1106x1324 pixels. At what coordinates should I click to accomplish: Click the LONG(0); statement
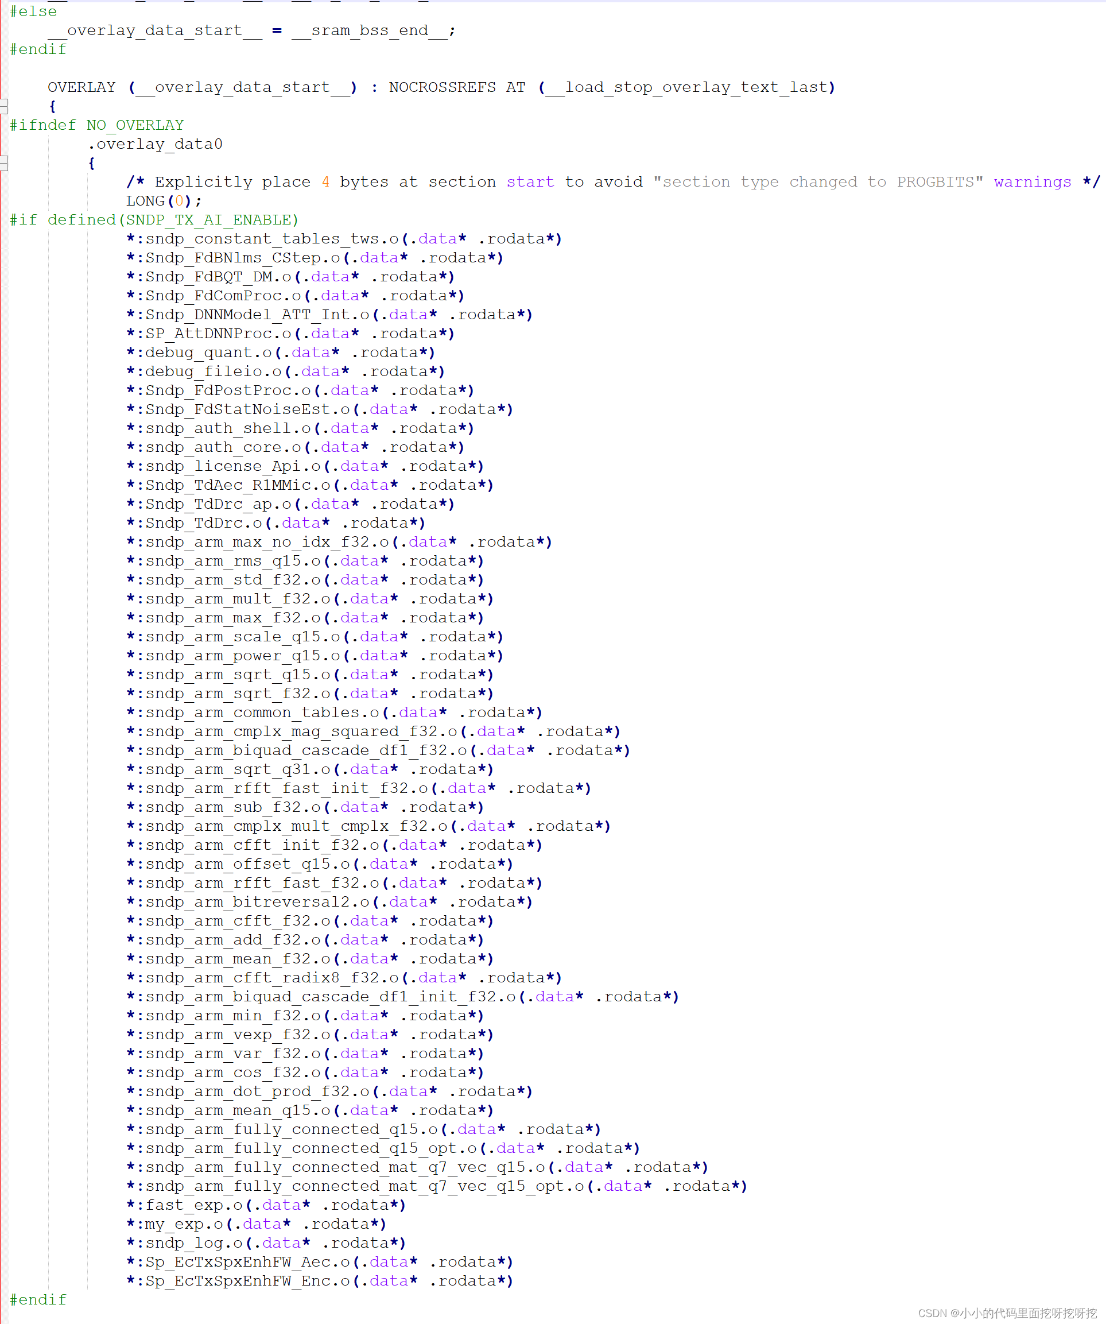163,200
